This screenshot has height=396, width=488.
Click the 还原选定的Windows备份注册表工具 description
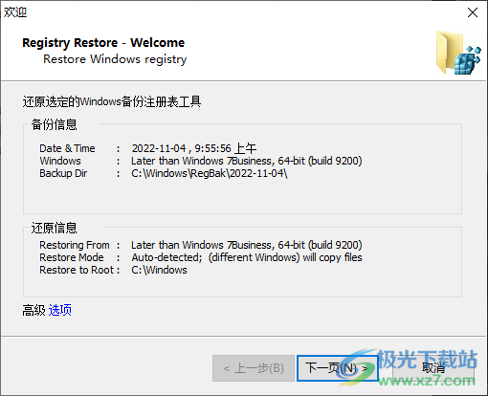pyautogui.click(x=112, y=101)
